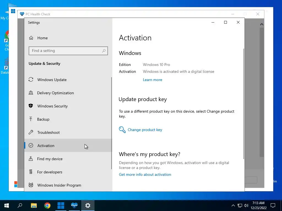Image resolution: width=282 pixels, height=211 pixels.
Task: Focus the Find a setting search box
Action: (68, 51)
